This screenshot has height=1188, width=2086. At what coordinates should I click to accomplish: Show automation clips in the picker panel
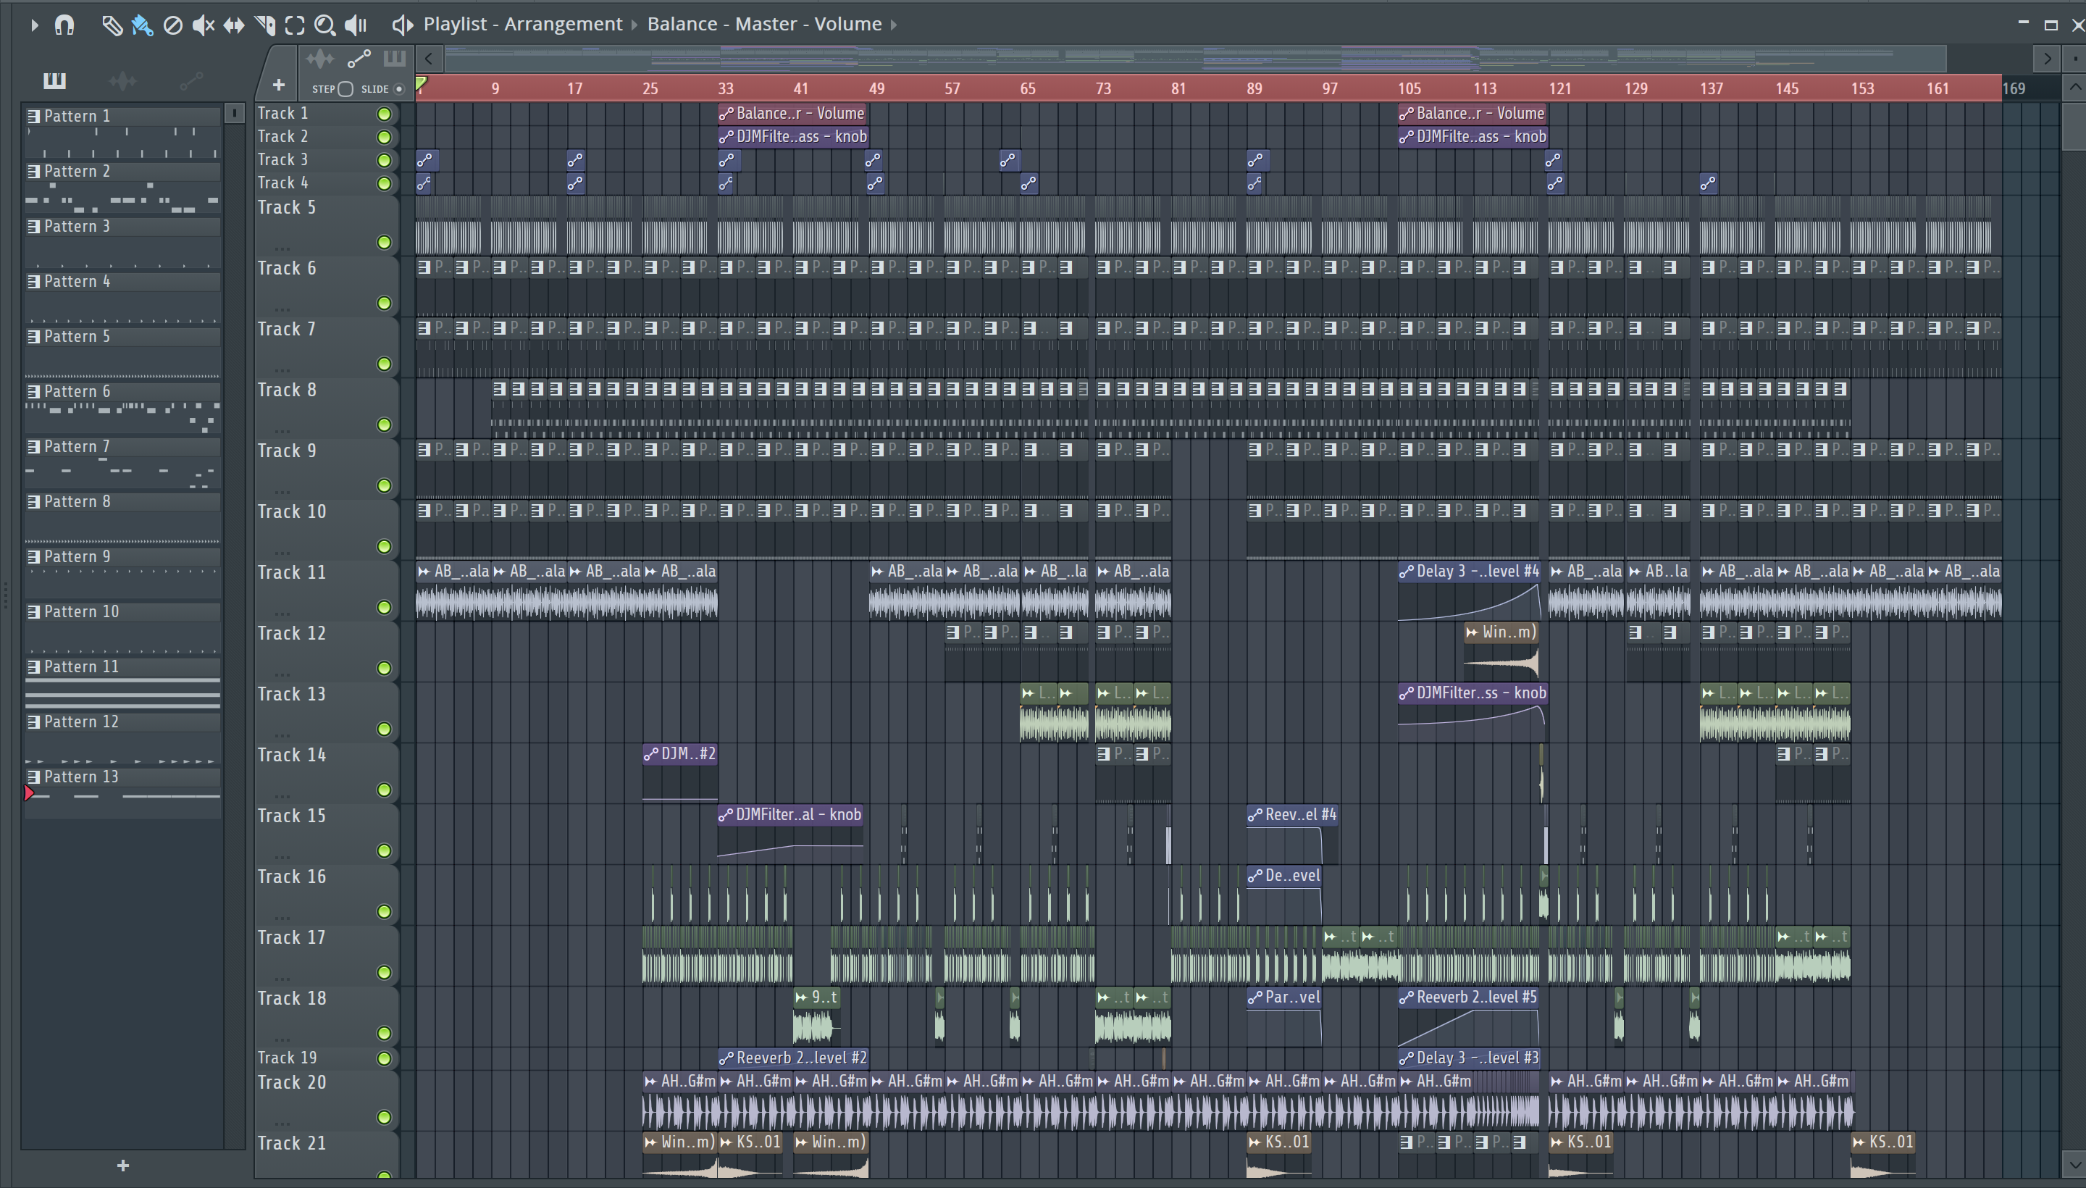pyautogui.click(x=191, y=80)
